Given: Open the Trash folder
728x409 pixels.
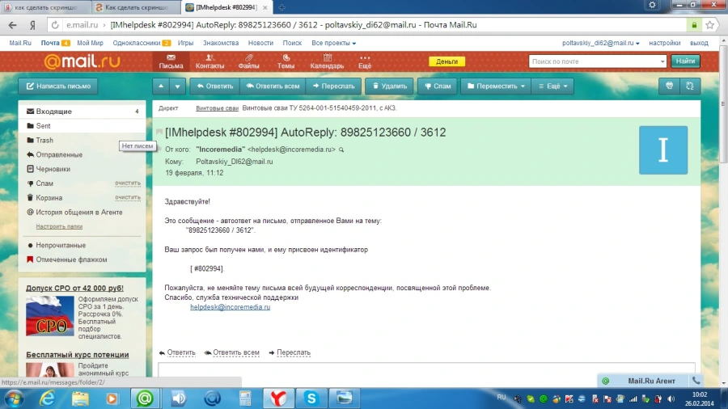Looking at the screenshot, I should [83, 140].
